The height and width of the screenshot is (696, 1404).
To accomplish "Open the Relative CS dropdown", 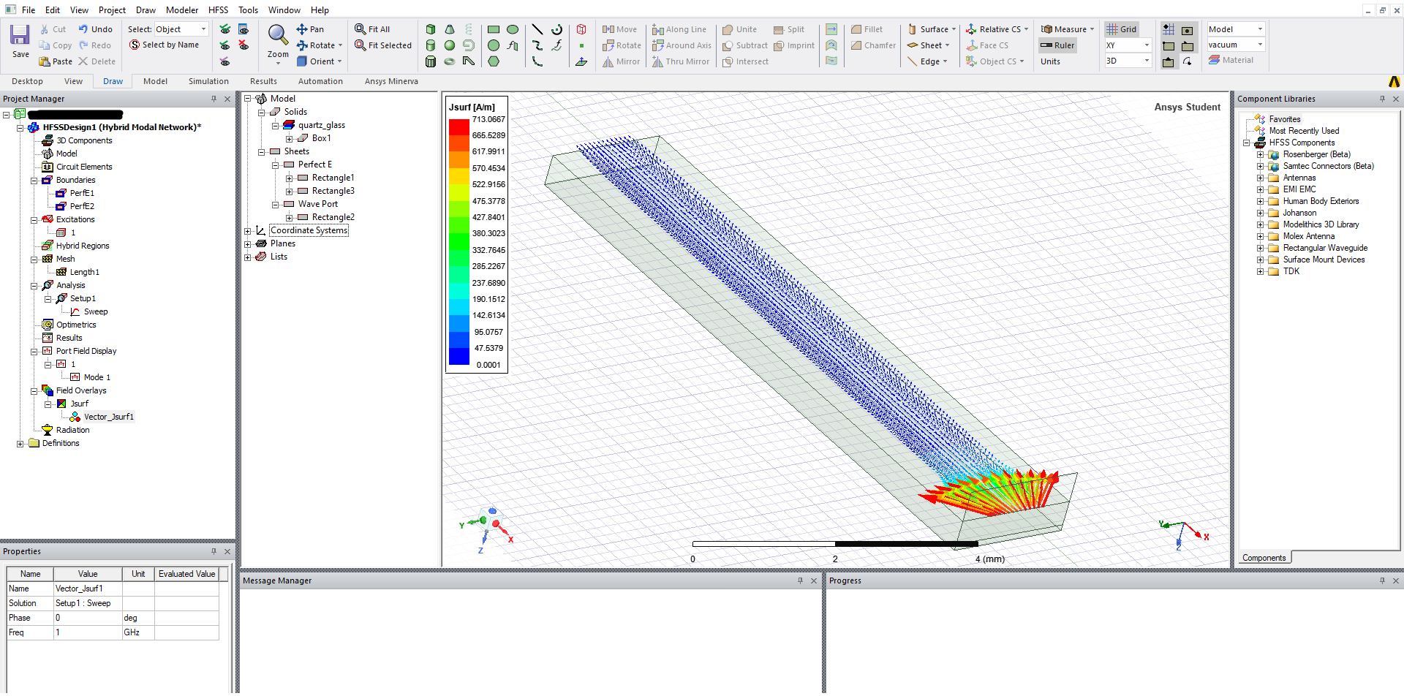I will [x=997, y=29].
